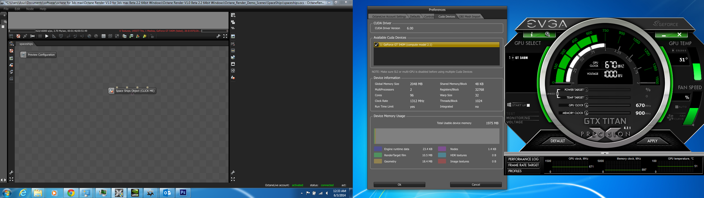Click the wrench settings icon in the render toolbar
The image size is (704, 198).
[218, 36]
